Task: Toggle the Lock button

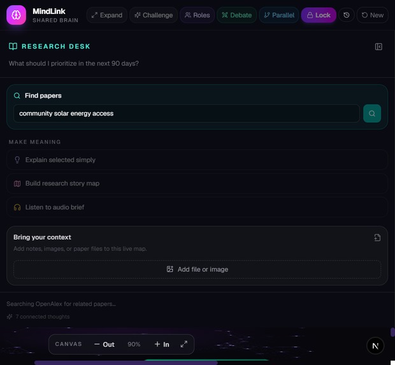Action: [x=319, y=15]
